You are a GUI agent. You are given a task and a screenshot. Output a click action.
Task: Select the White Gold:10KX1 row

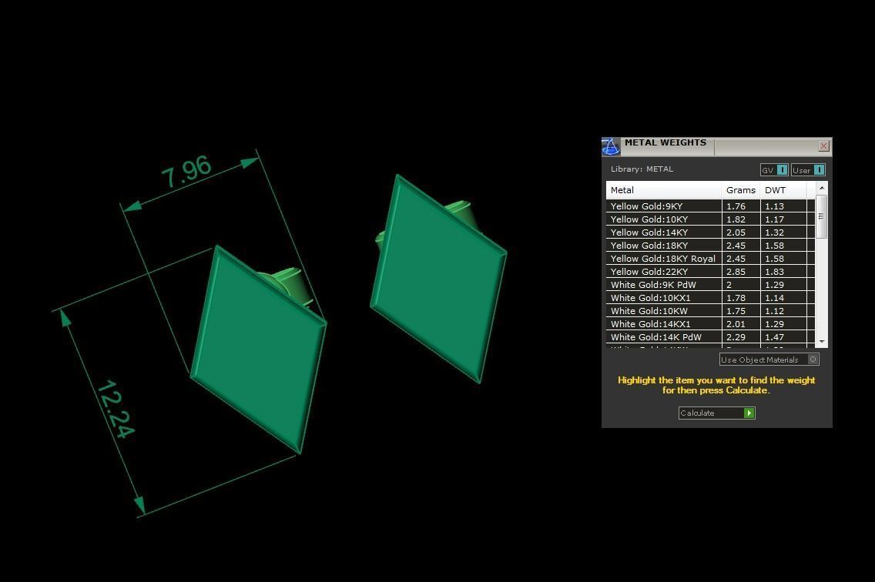pos(710,298)
